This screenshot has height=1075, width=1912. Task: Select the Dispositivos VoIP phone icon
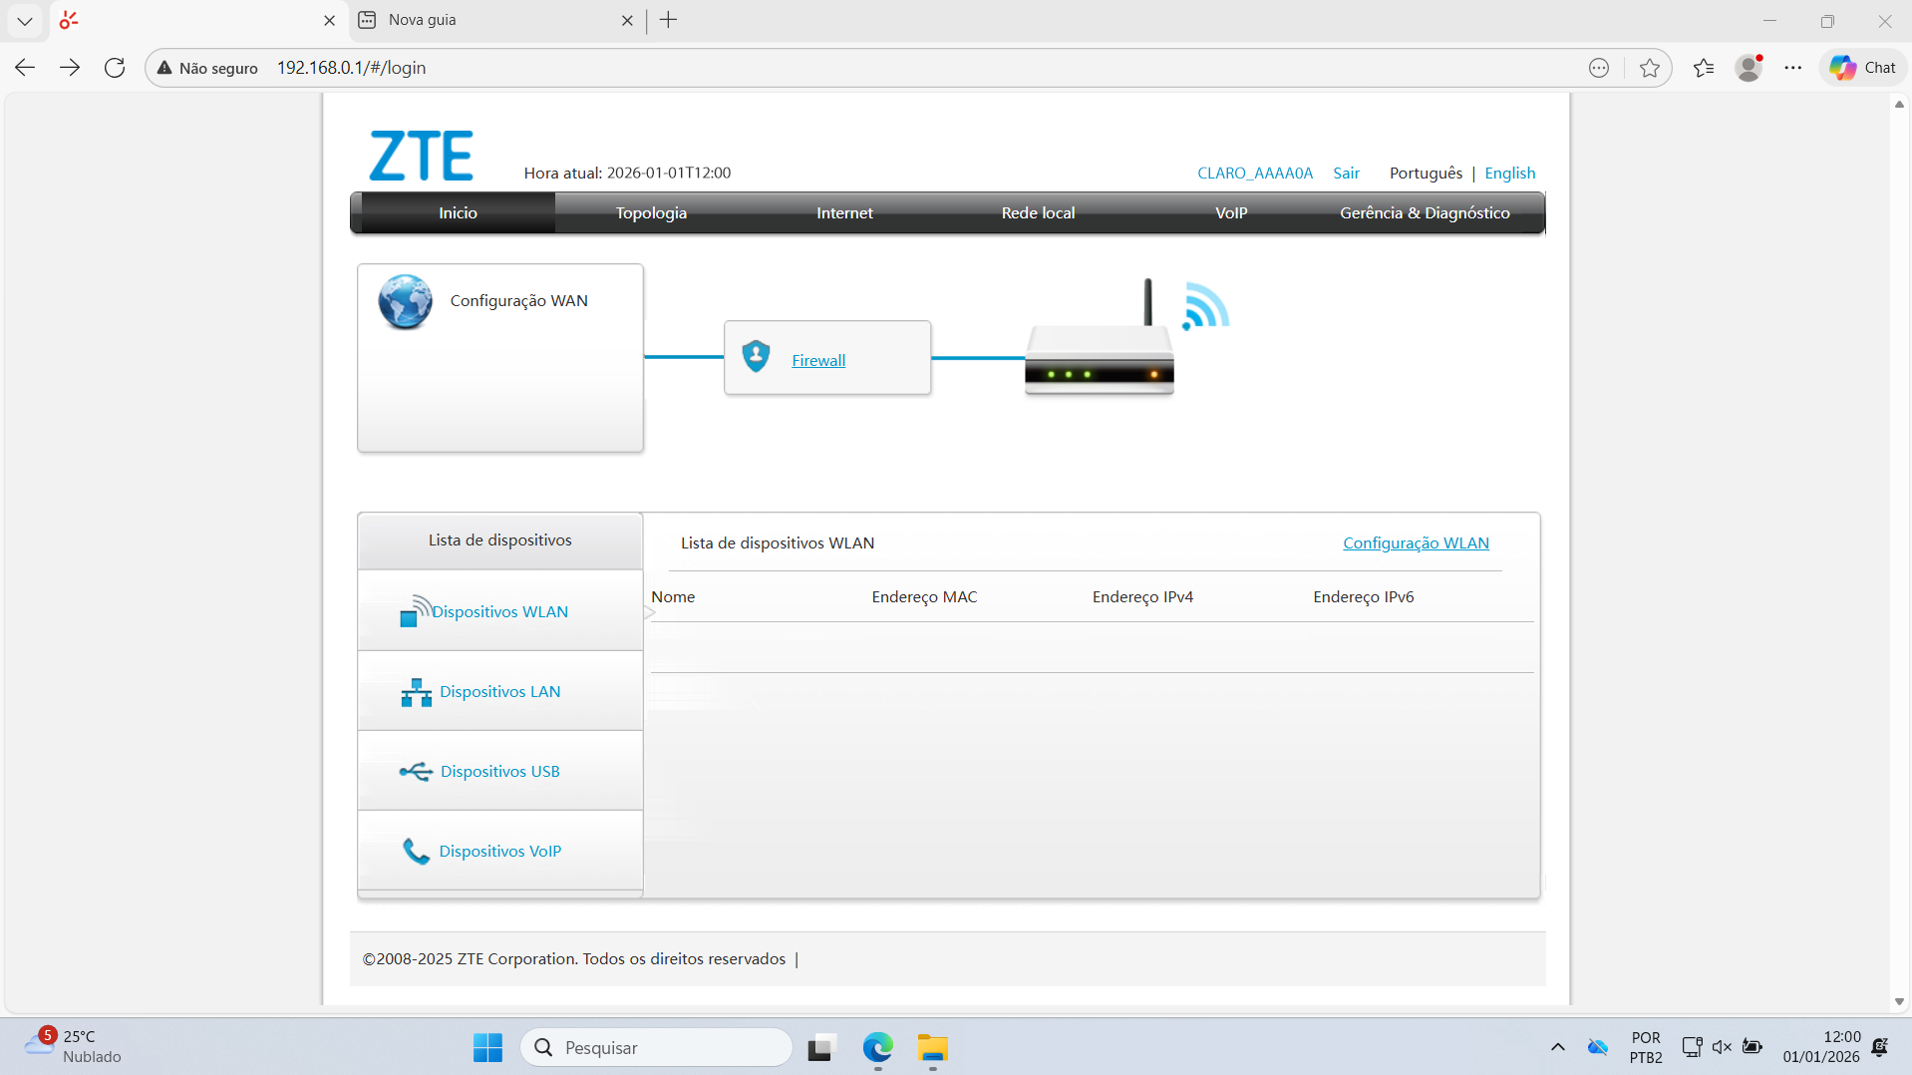416,851
